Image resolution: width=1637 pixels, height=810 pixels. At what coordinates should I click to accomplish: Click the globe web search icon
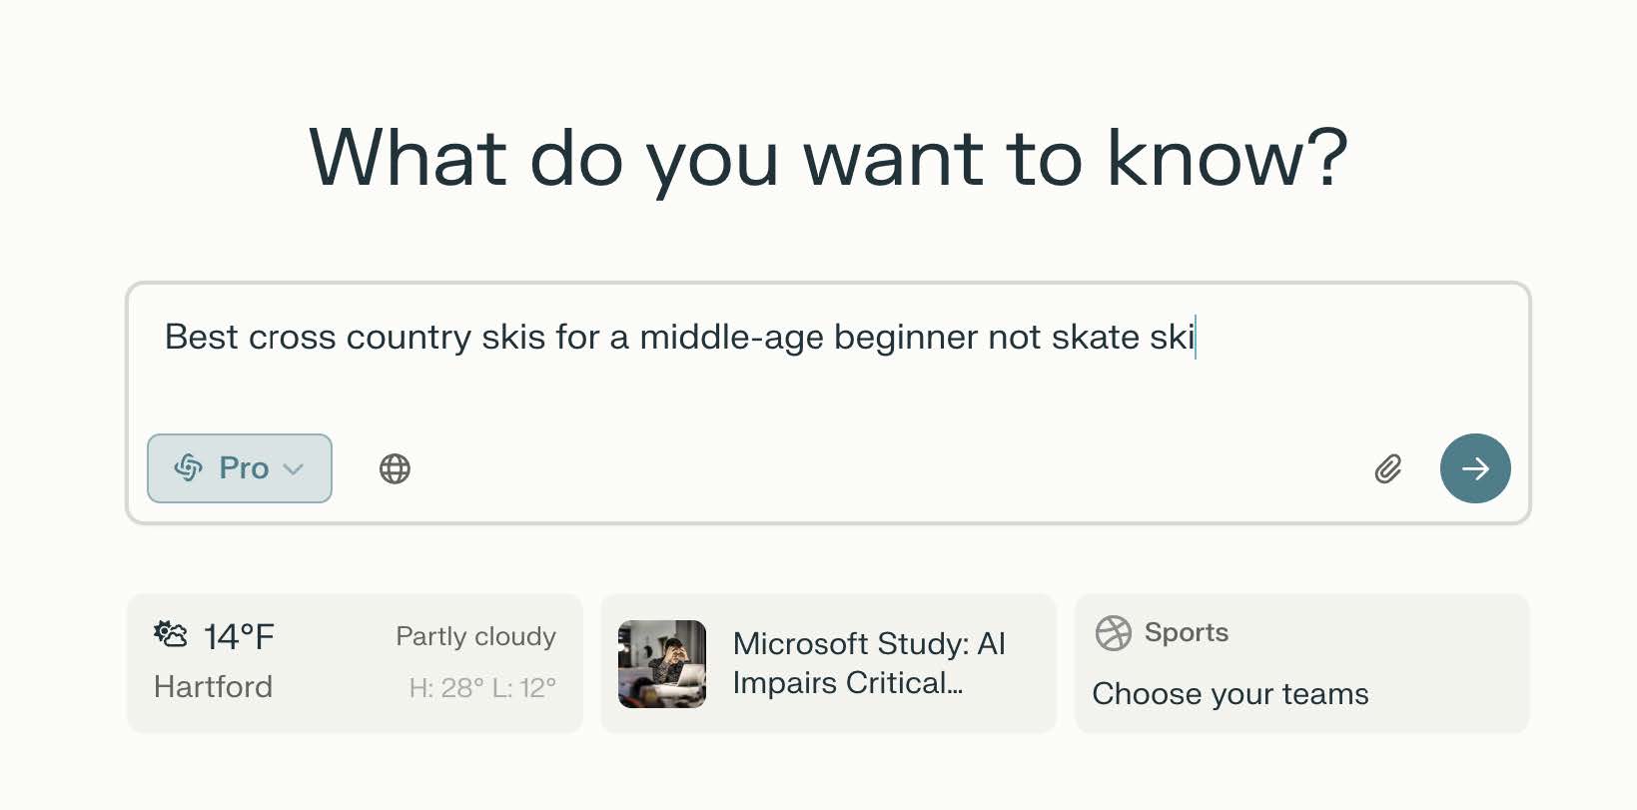click(x=395, y=468)
